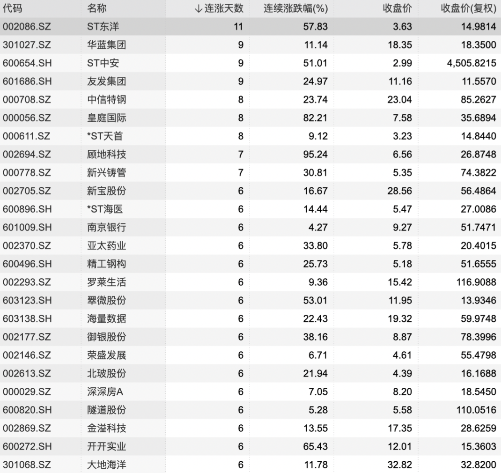Click stock code 601009.SH
Screen dimensions: 501x473
click(x=27, y=227)
